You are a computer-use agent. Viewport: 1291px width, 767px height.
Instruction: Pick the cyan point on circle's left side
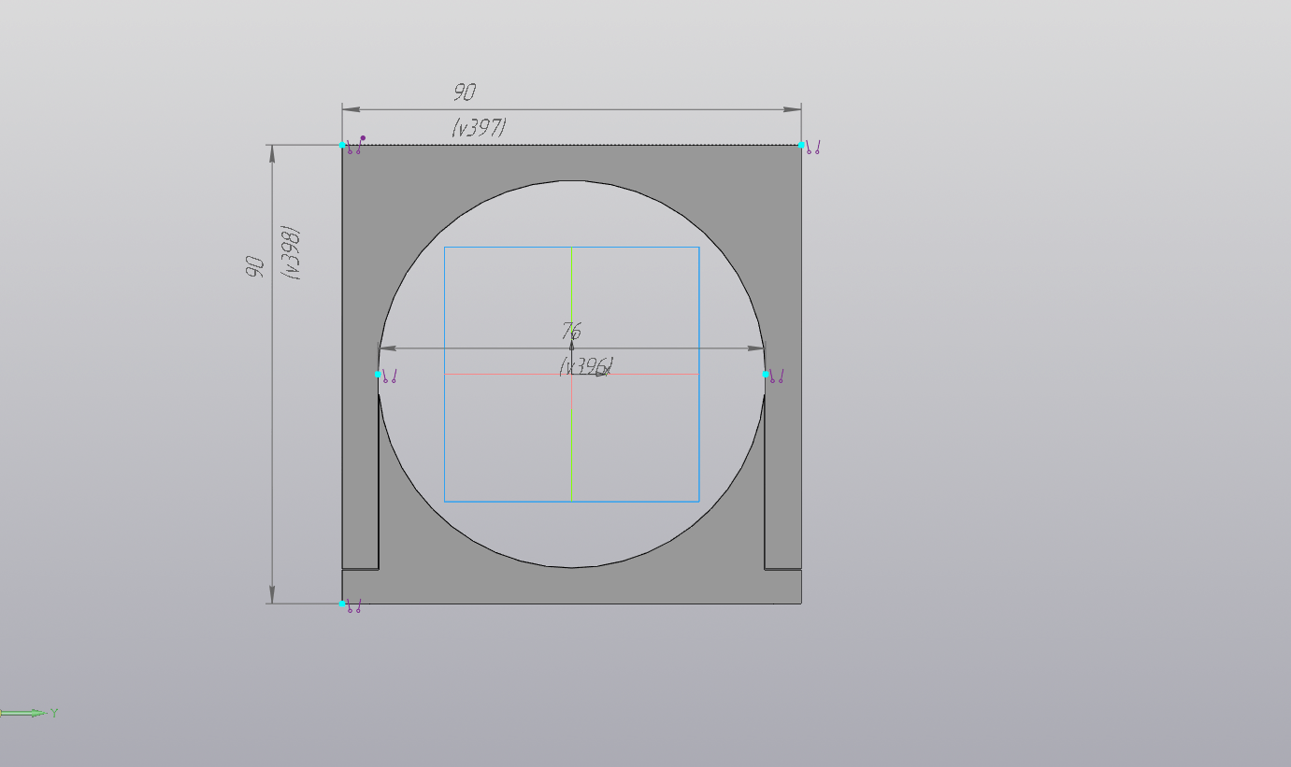378,374
